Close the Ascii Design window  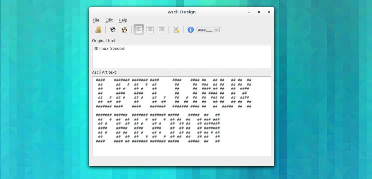coord(269,12)
